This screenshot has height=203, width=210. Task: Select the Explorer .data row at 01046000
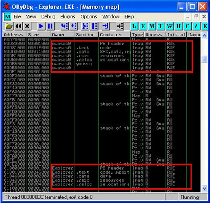102,176
